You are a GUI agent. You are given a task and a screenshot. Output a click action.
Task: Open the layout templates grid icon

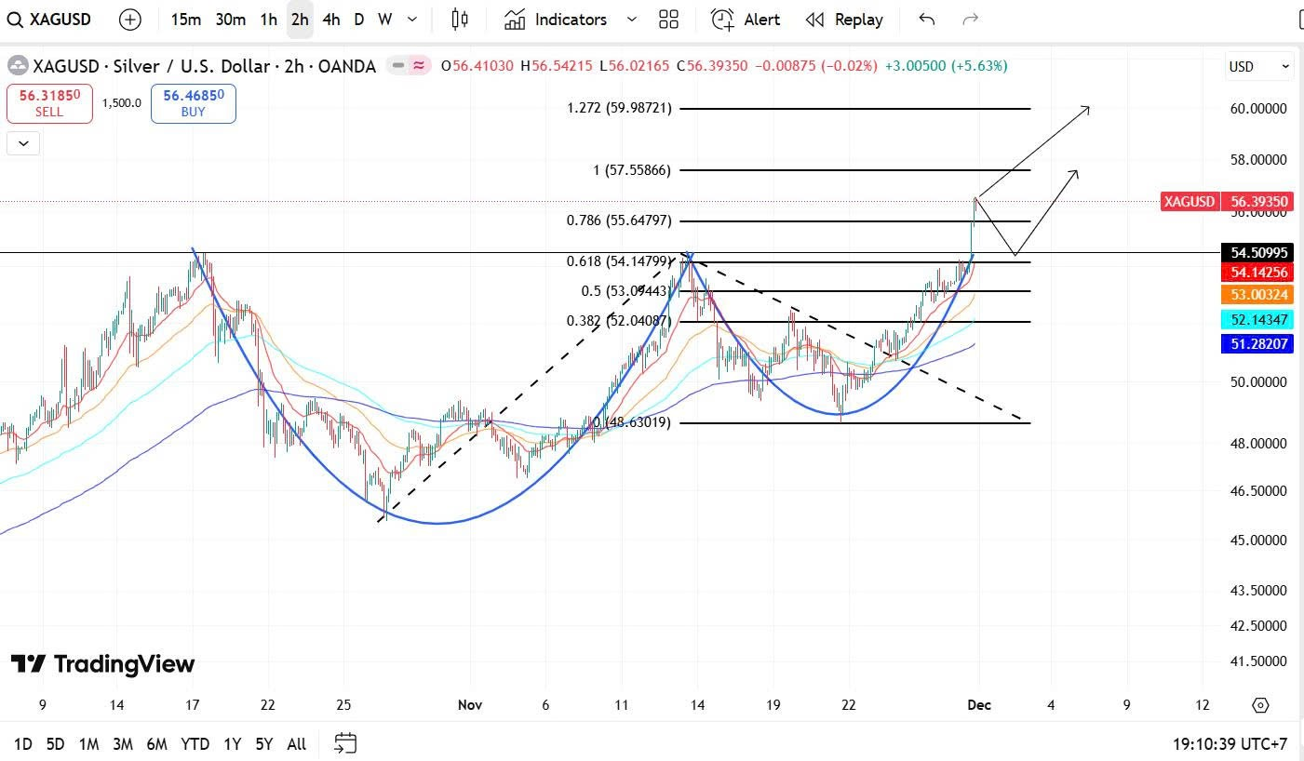pos(668,20)
